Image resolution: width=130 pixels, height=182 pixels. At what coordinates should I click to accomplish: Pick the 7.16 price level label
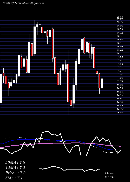click(x=120, y=77)
